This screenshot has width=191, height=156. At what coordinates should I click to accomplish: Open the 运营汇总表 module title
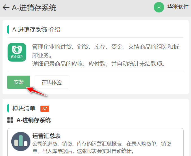[x=47, y=136]
